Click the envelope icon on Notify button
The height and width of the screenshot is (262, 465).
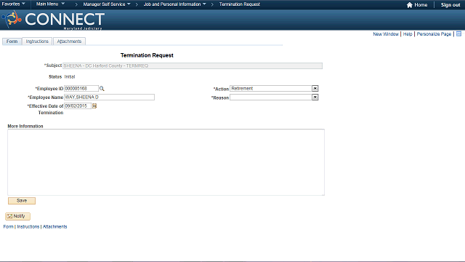[x=9, y=216]
